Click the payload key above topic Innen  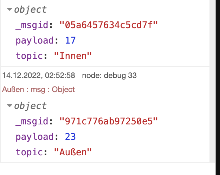[x=34, y=40]
